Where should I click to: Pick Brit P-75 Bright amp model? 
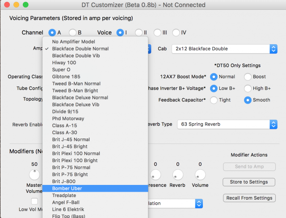click(95, 174)
